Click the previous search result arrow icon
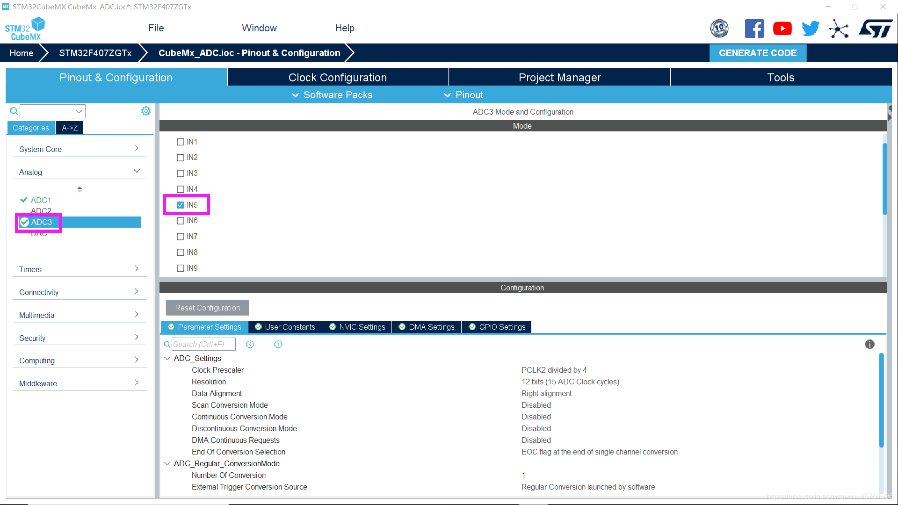Screen dimensions: 898x505 (x=250, y=344)
